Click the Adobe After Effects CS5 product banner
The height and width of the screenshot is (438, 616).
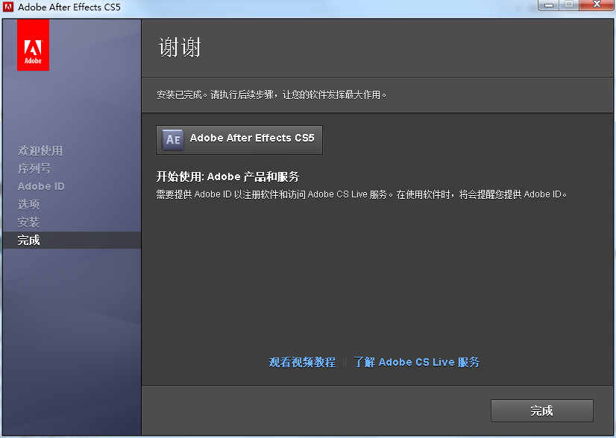click(x=239, y=139)
